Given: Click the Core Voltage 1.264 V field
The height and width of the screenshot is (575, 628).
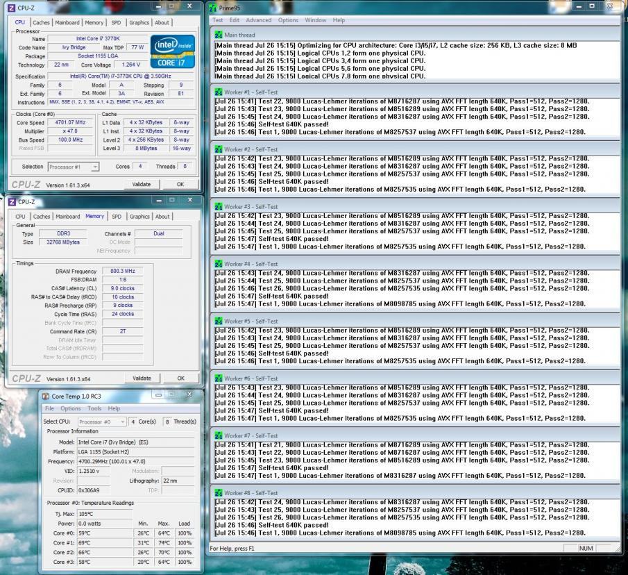Looking at the screenshot, I should [131, 65].
